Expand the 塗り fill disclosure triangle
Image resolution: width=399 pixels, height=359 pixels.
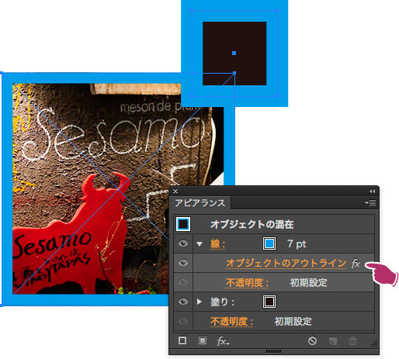point(199,302)
